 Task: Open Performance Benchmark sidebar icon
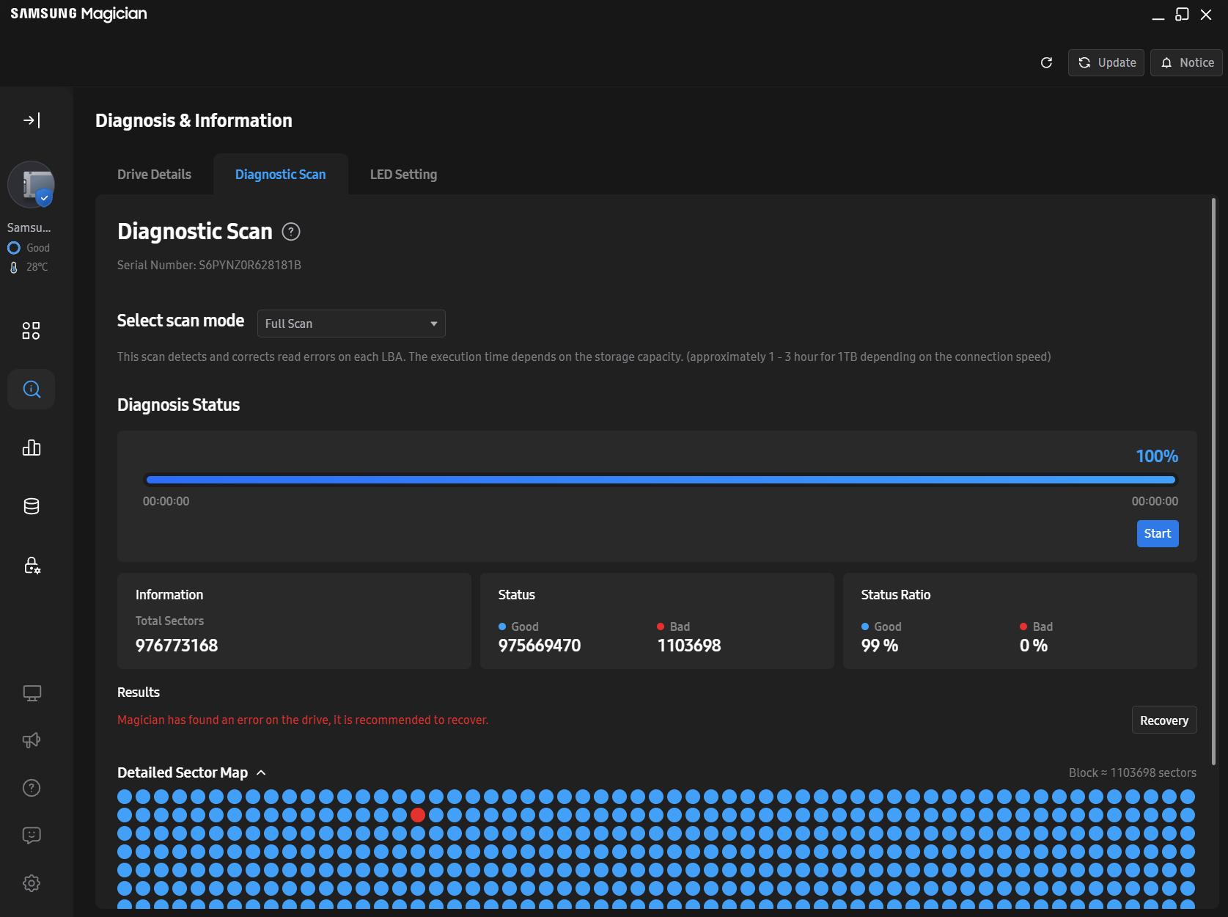click(x=31, y=447)
